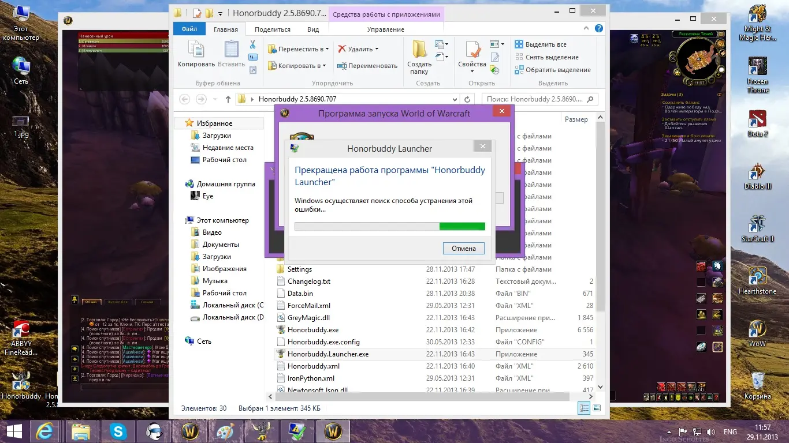Select the Frozen Throne desktop shortcut

pos(757,75)
